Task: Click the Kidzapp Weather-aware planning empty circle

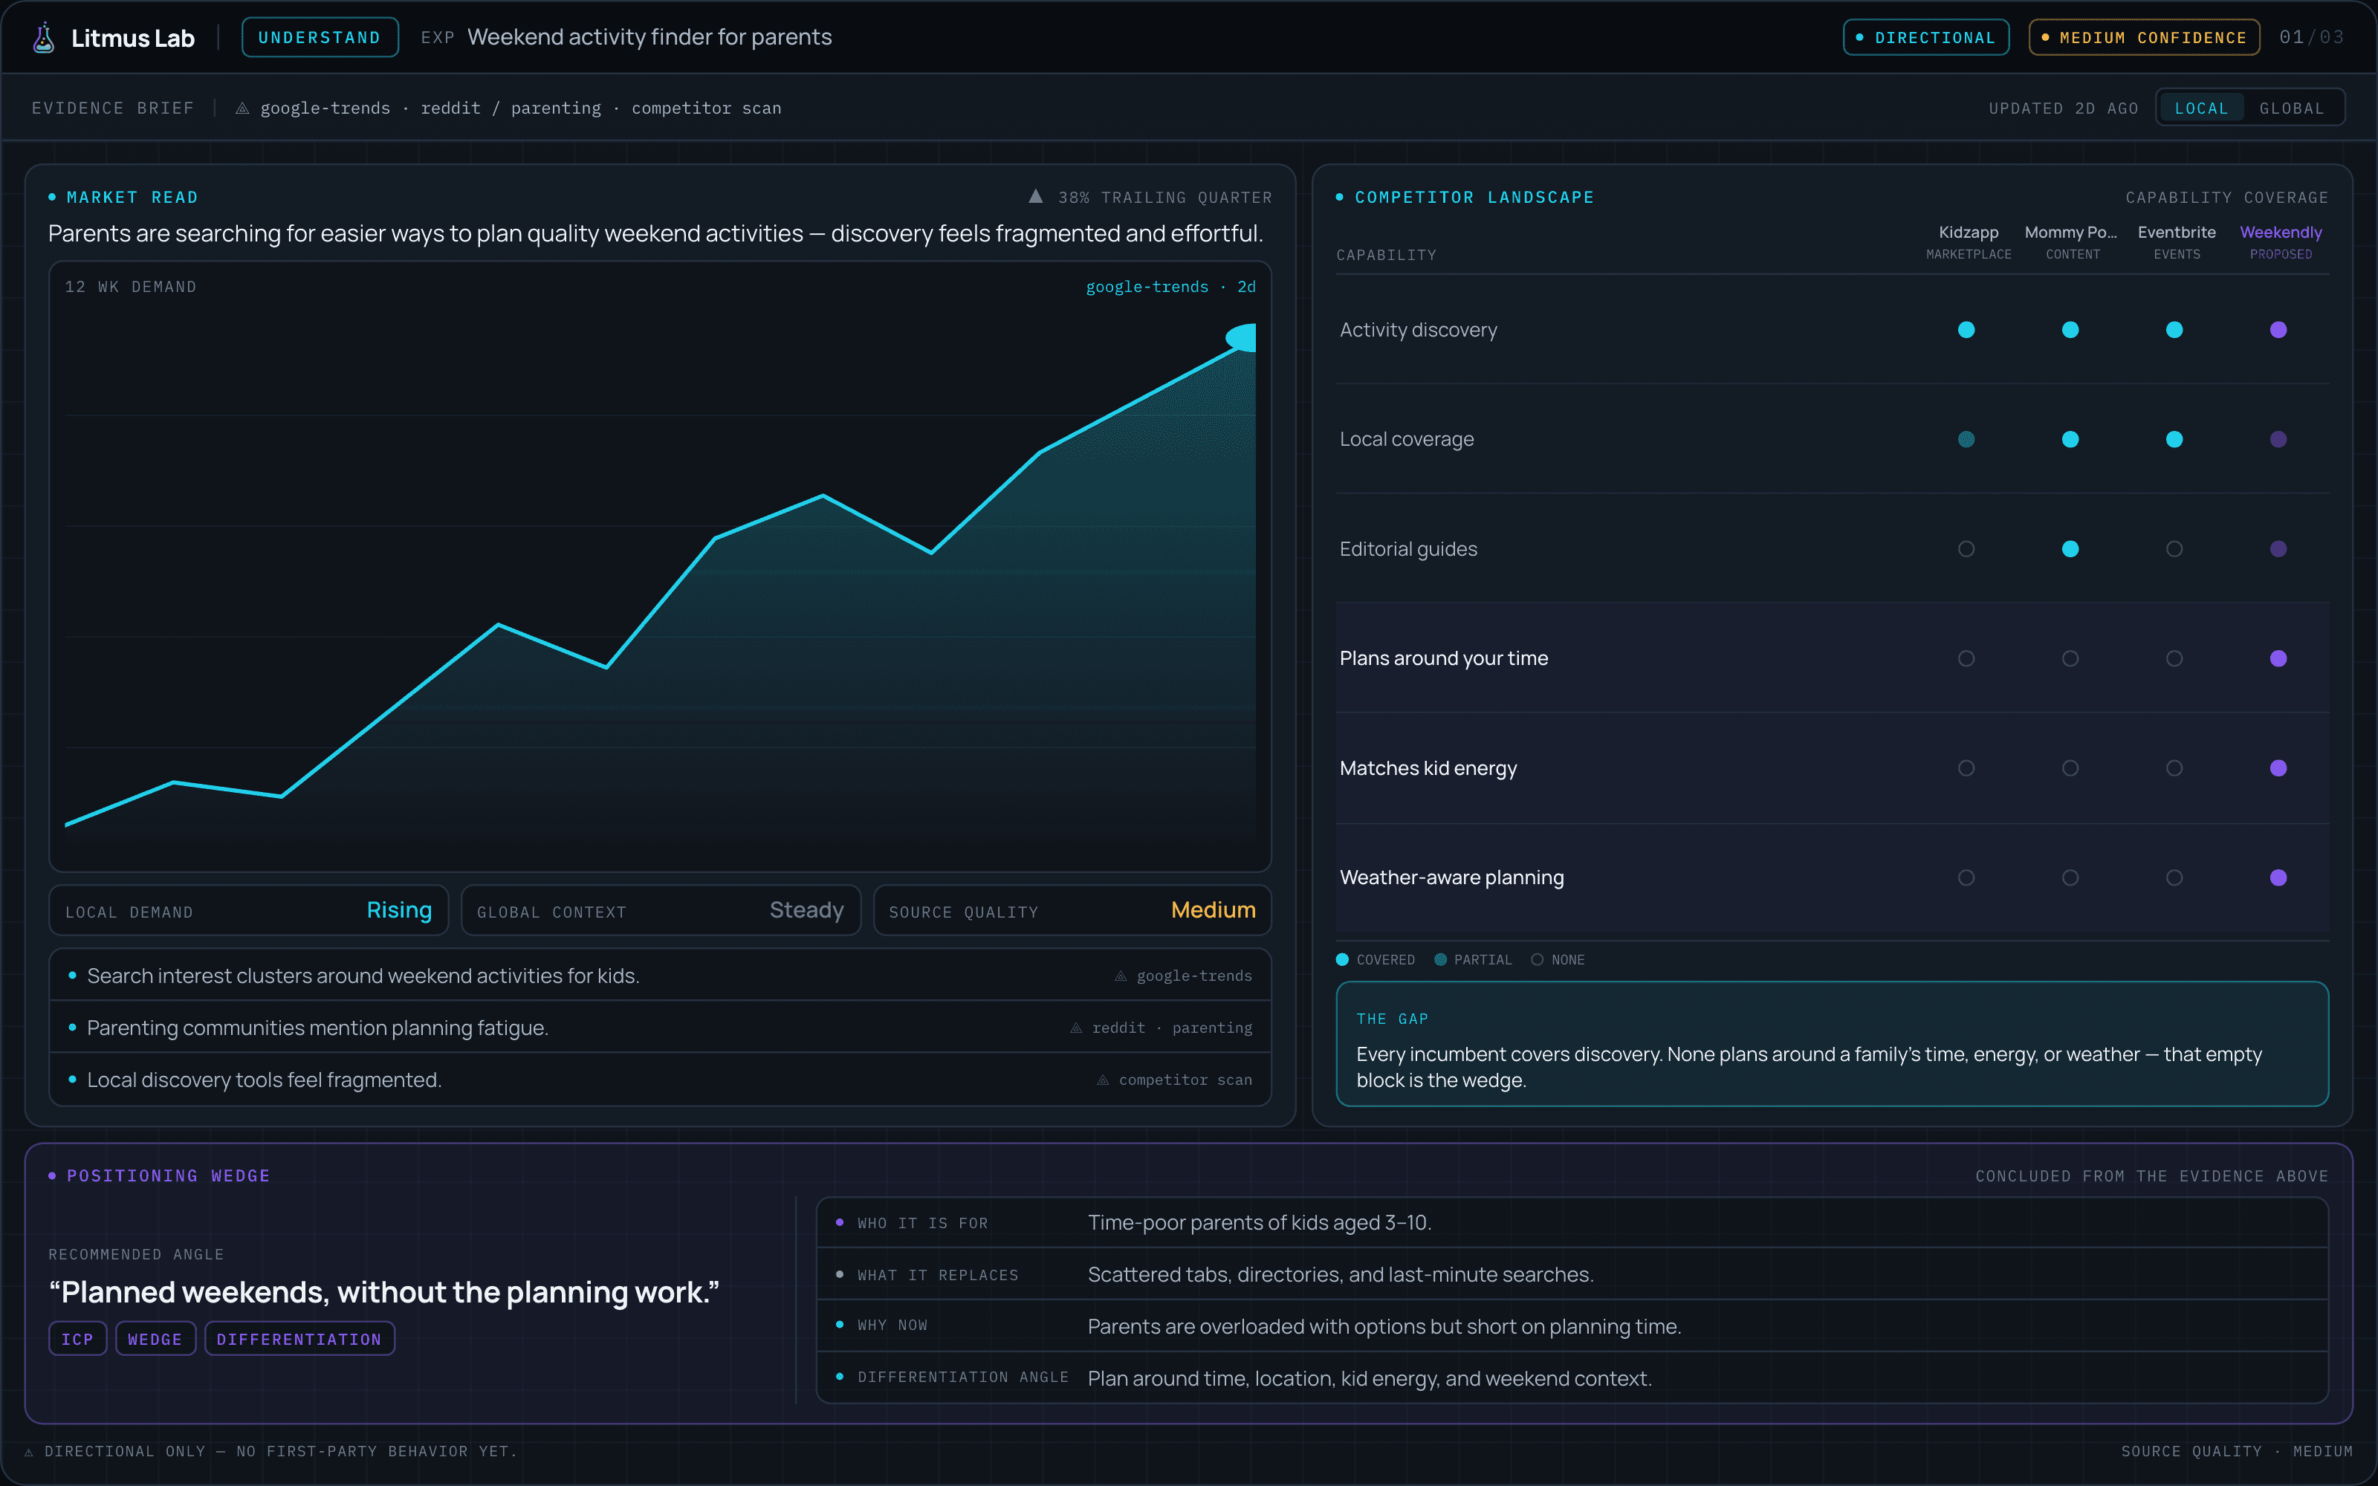Action: [1966, 877]
